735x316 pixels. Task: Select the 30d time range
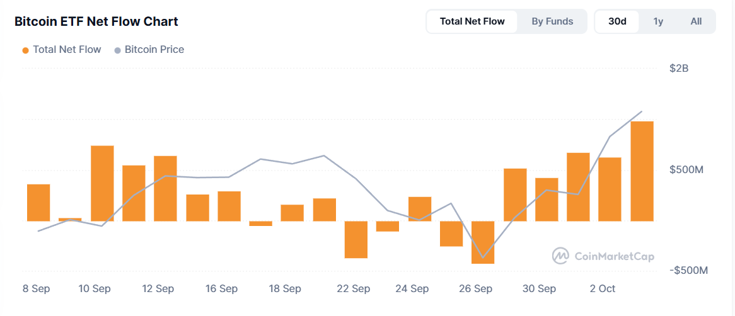point(617,21)
